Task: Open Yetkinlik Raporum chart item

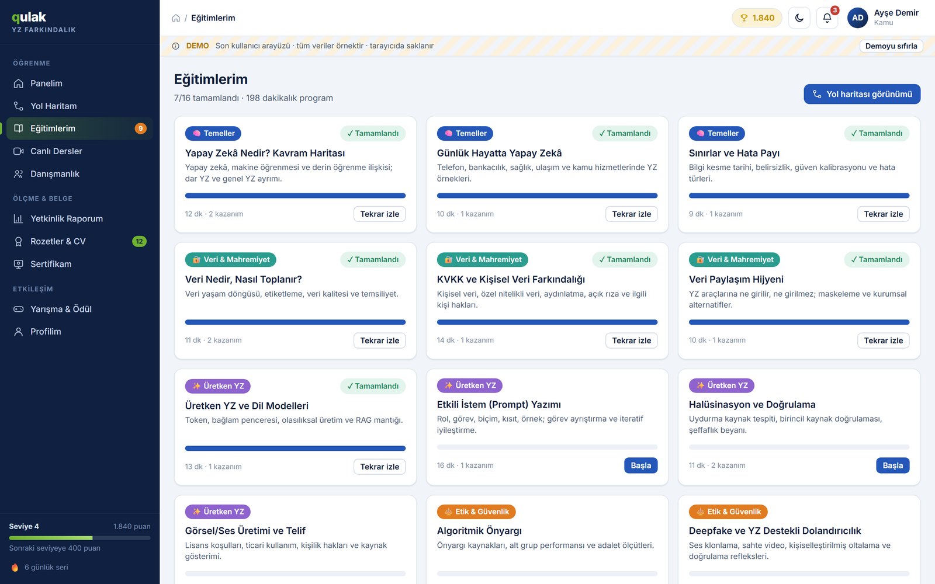Action: (x=79, y=219)
